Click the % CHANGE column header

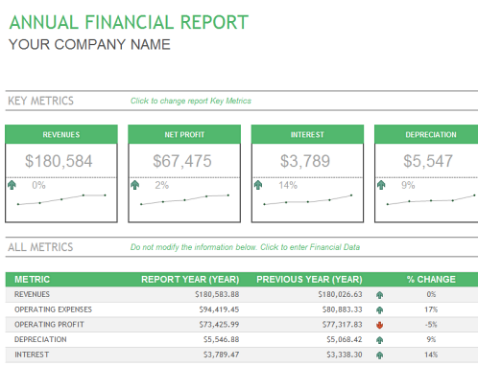(x=431, y=280)
